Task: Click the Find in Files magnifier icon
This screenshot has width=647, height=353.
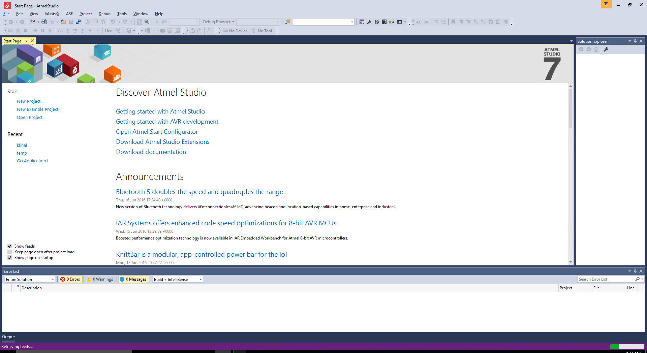Action: 147,22
